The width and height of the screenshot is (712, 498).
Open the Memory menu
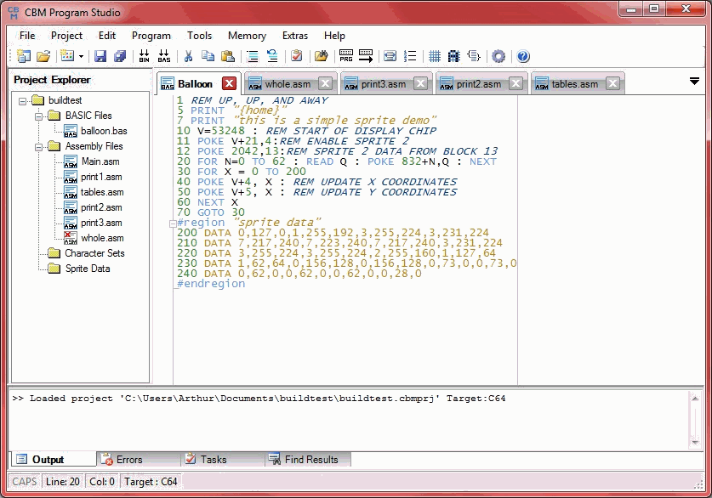point(247,36)
